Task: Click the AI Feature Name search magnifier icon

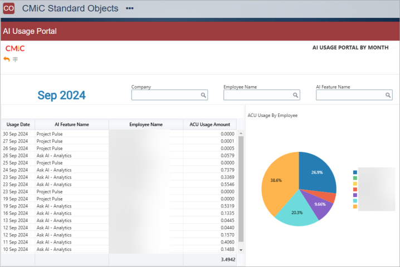Action: (388, 95)
